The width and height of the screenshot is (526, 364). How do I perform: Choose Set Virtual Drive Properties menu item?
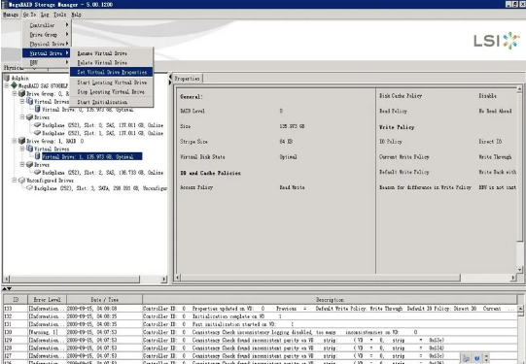pyautogui.click(x=112, y=72)
